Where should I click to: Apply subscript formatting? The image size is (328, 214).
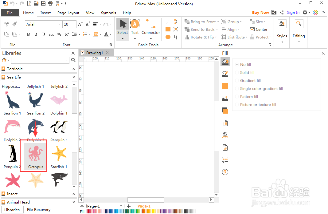(59, 34)
